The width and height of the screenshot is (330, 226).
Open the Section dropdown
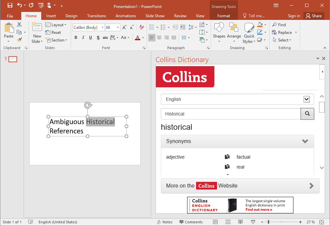click(56, 40)
